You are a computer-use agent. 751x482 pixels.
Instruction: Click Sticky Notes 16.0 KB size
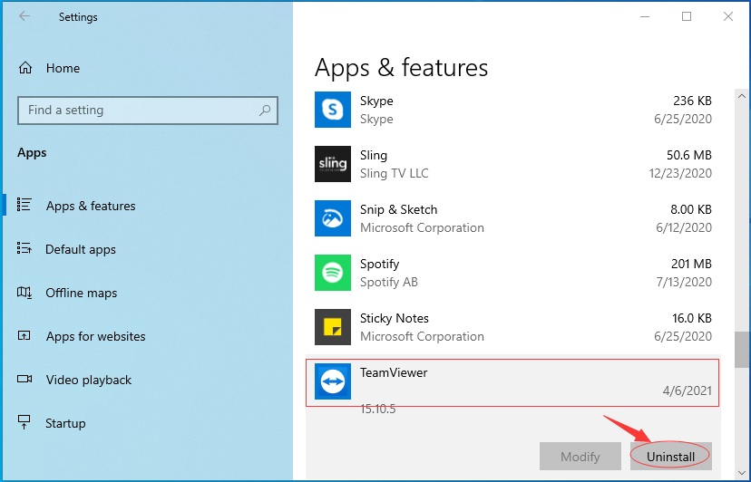[x=692, y=318]
